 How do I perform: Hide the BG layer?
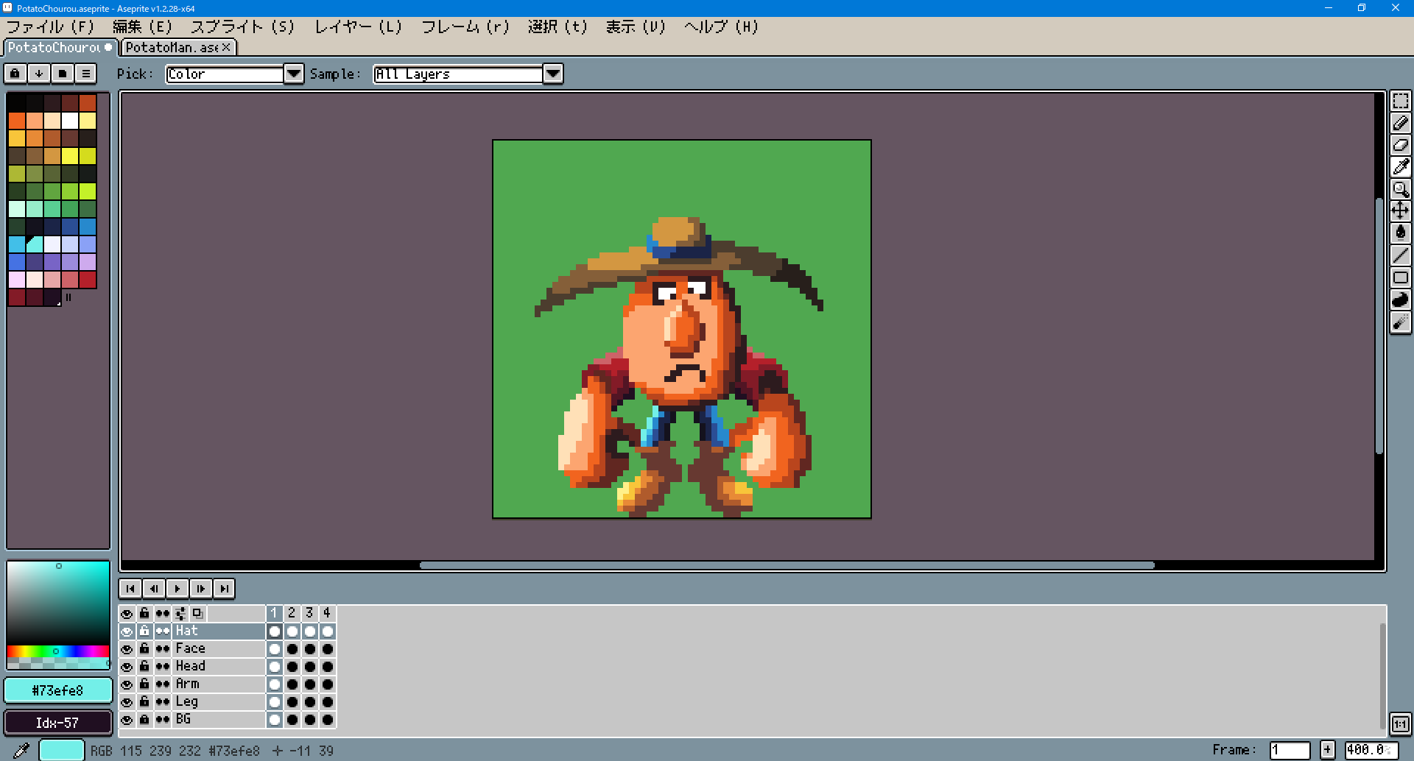click(127, 720)
